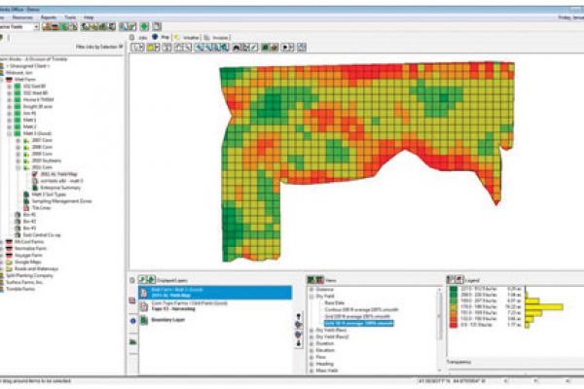Click the Google Maps folder icon in the tree
584x389 pixels.
coord(9,262)
